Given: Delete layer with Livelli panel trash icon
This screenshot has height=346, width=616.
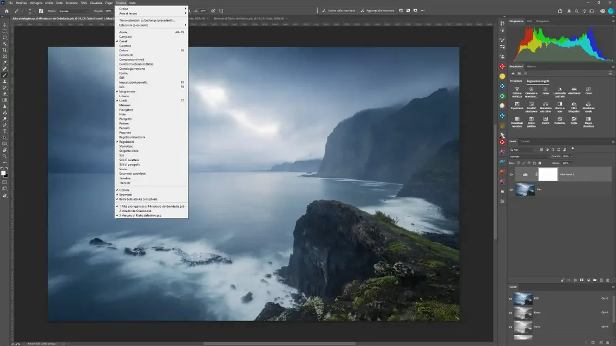Looking at the screenshot, I should (607, 280).
